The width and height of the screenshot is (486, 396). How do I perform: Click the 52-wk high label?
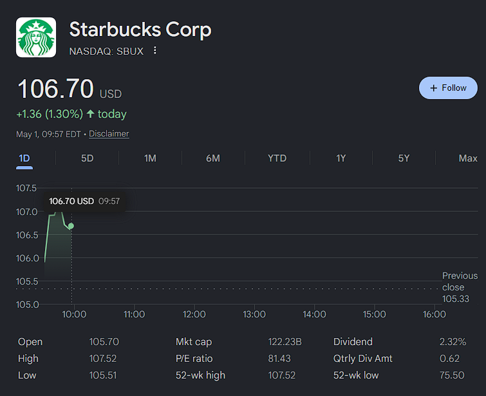click(x=201, y=375)
